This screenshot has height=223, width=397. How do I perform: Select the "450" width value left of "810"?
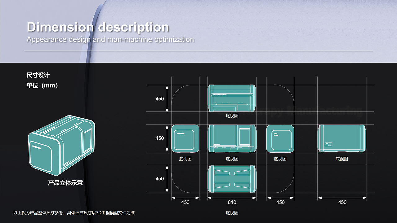click(185, 202)
